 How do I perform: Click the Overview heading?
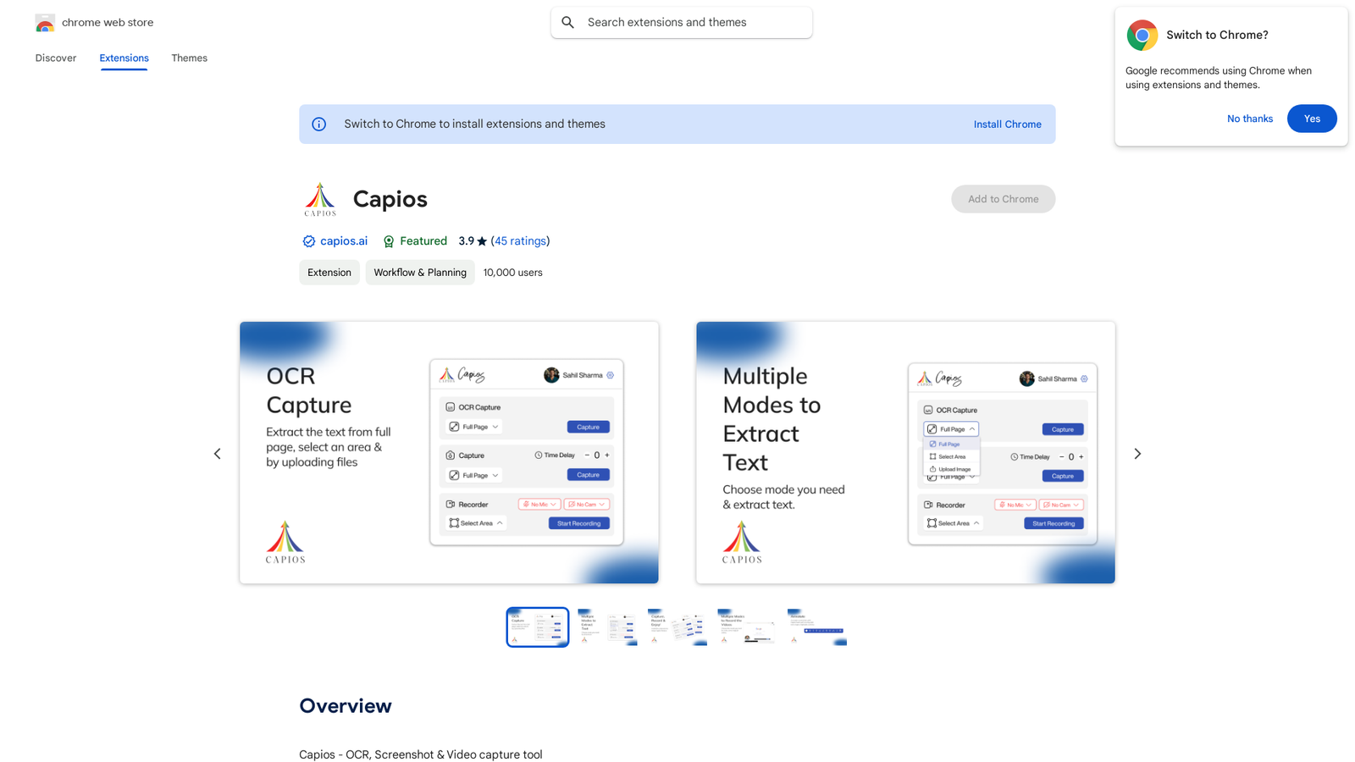point(346,706)
